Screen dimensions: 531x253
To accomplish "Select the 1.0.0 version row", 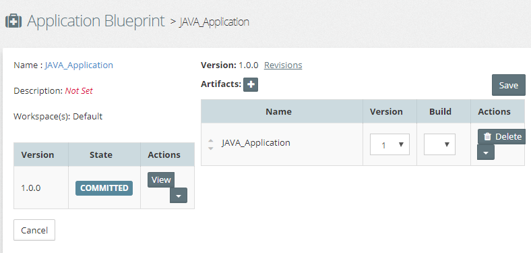I will tap(104, 188).
